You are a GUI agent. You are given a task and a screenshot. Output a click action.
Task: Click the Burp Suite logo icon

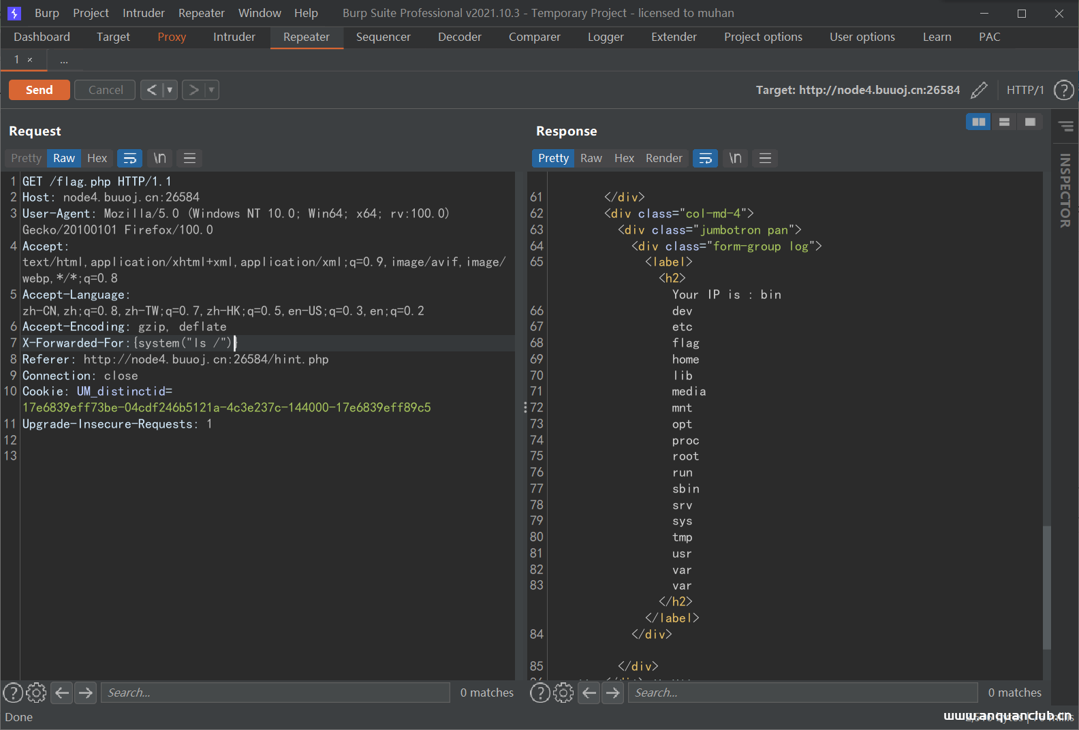click(x=14, y=13)
